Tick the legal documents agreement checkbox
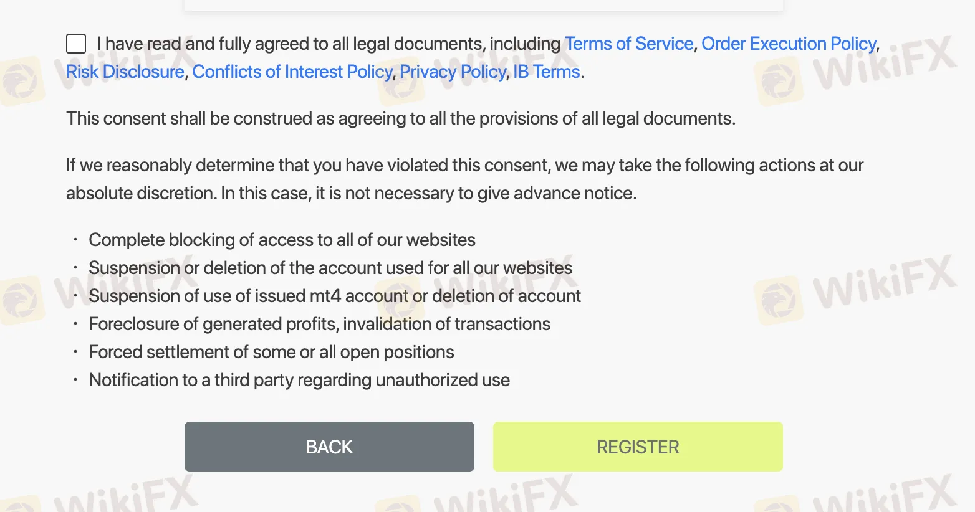This screenshot has width=975, height=512. coord(76,44)
